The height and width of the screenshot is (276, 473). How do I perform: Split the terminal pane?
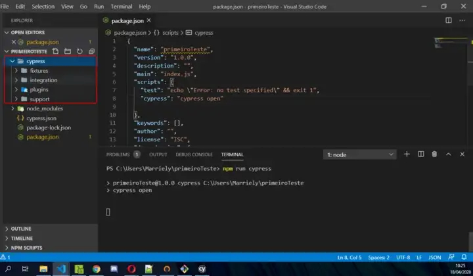point(420,154)
